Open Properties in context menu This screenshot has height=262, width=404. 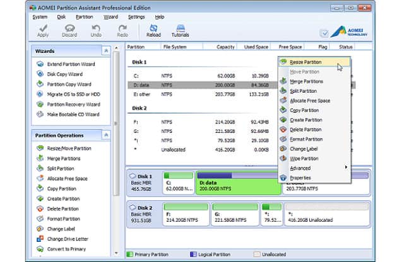point(314,178)
